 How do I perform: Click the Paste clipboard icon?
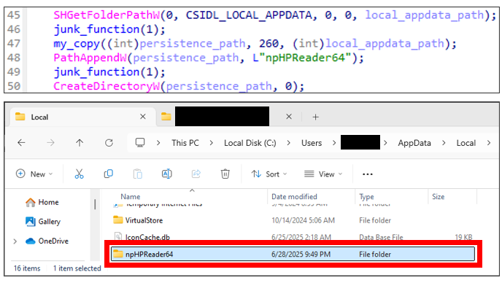tap(138, 174)
